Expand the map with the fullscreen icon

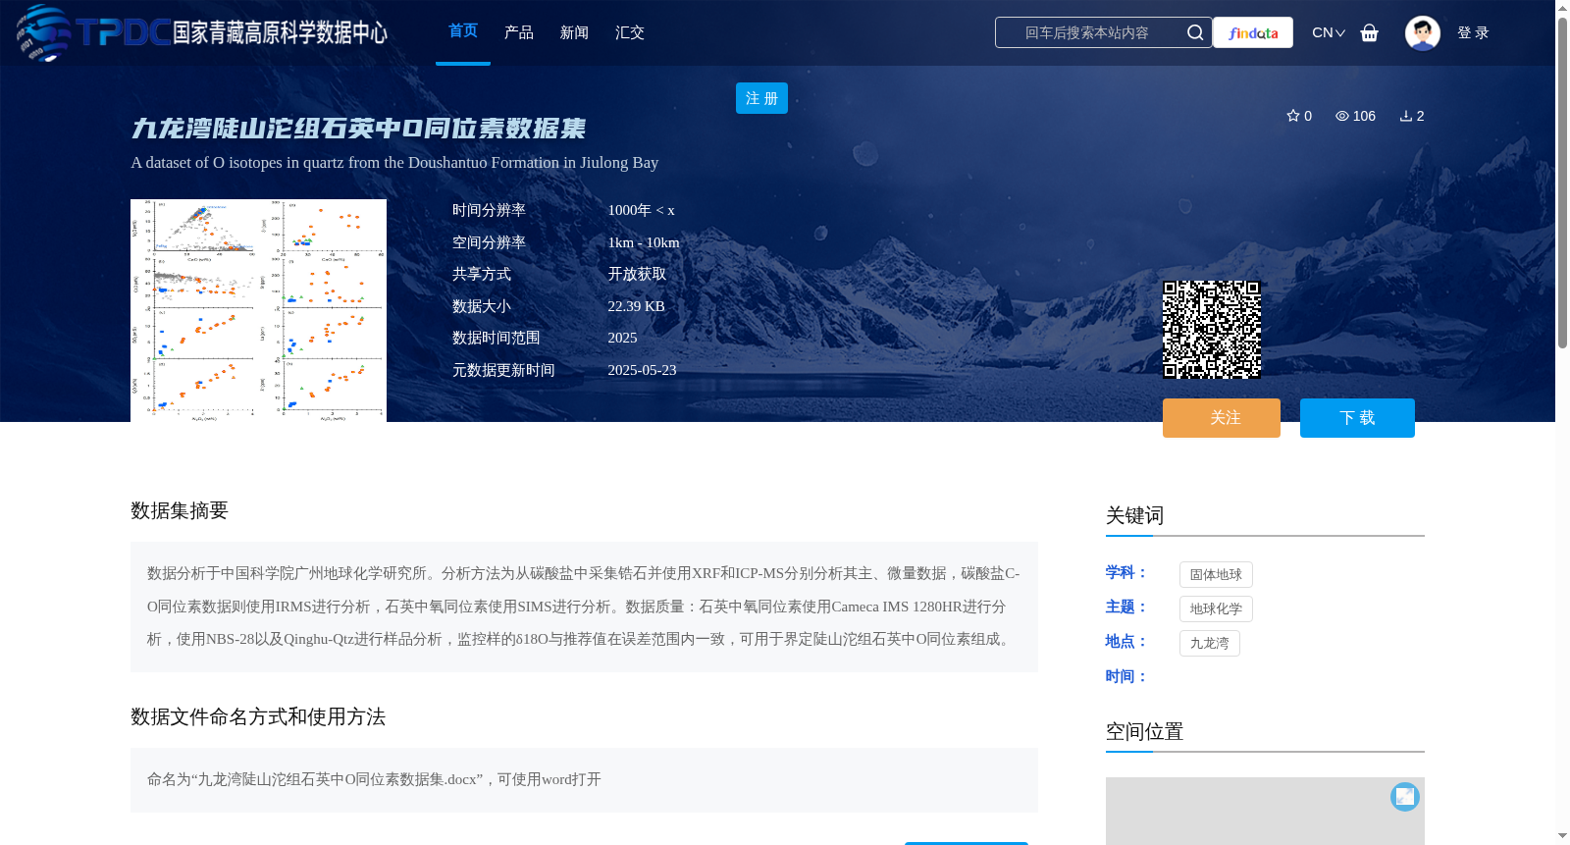(x=1405, y=796)
